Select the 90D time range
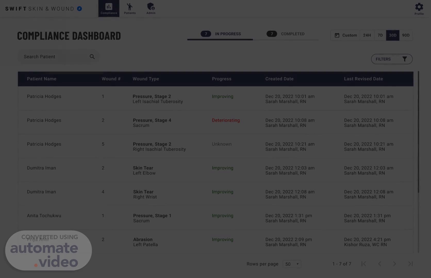The width and height of the screenshot is (431, 278). (x=406, y=35)
